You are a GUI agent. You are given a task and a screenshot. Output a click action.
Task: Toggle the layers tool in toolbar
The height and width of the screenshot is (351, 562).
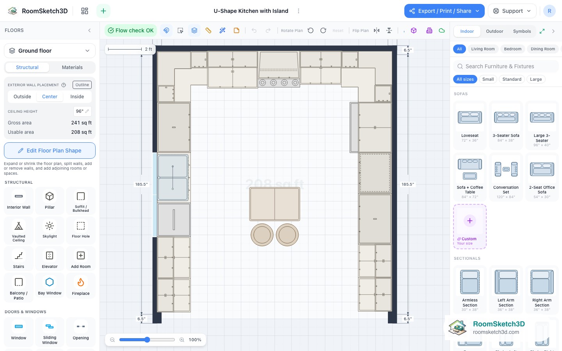[194, 30]
